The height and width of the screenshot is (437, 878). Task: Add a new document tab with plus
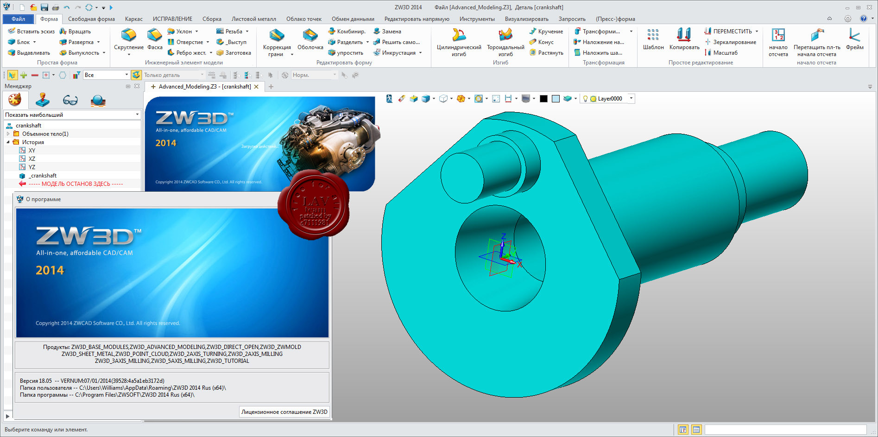click(271, 87)
